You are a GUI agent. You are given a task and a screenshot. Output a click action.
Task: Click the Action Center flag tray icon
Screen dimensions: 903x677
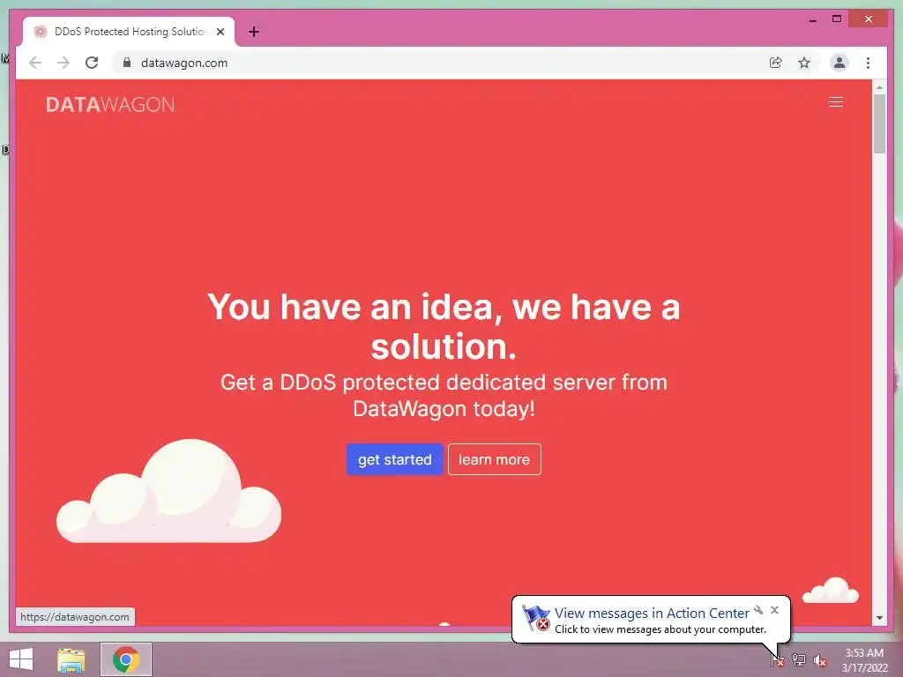coord(777,659)
